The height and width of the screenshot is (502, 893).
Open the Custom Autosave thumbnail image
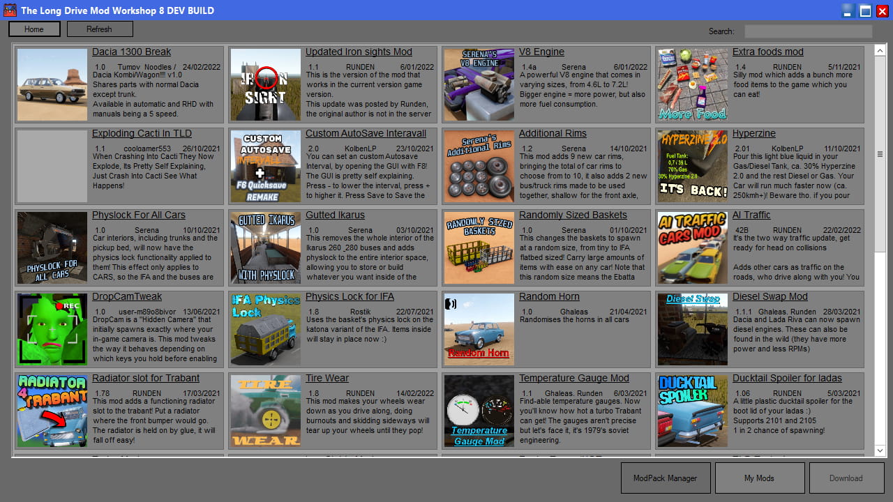tap(266, 166)
